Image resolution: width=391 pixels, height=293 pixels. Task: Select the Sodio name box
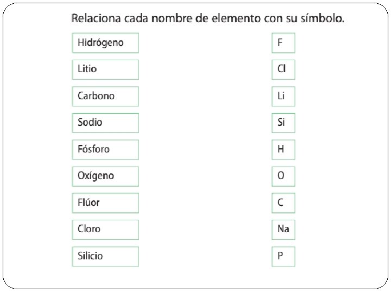click(x=105, y=123)
